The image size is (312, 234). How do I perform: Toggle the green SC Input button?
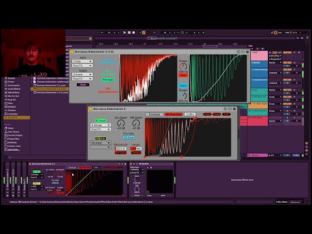(101, 120)
